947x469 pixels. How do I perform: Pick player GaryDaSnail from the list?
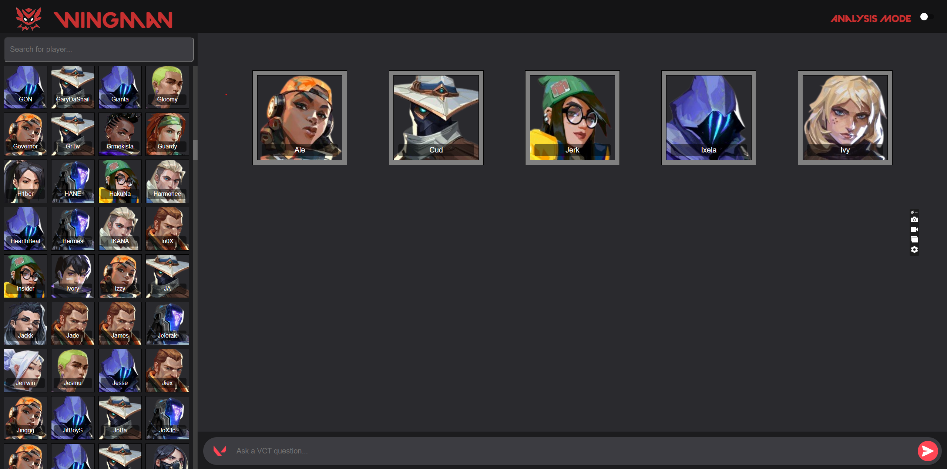73,87
